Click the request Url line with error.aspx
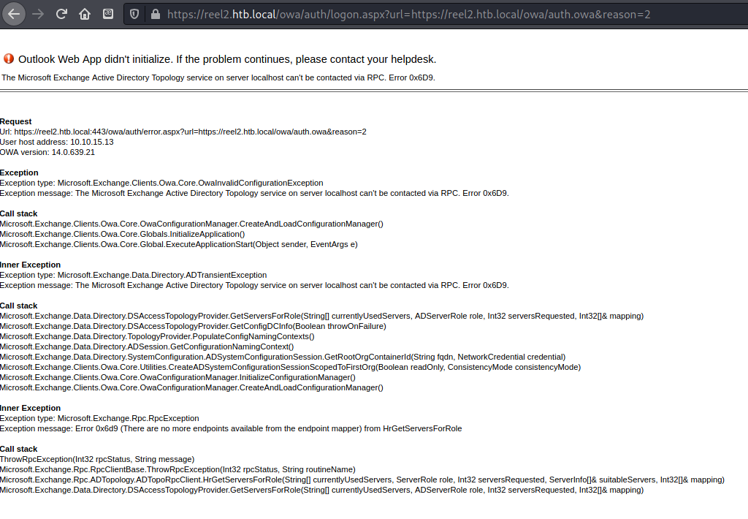This screenshot has height=519, width=748. [183, 132]
